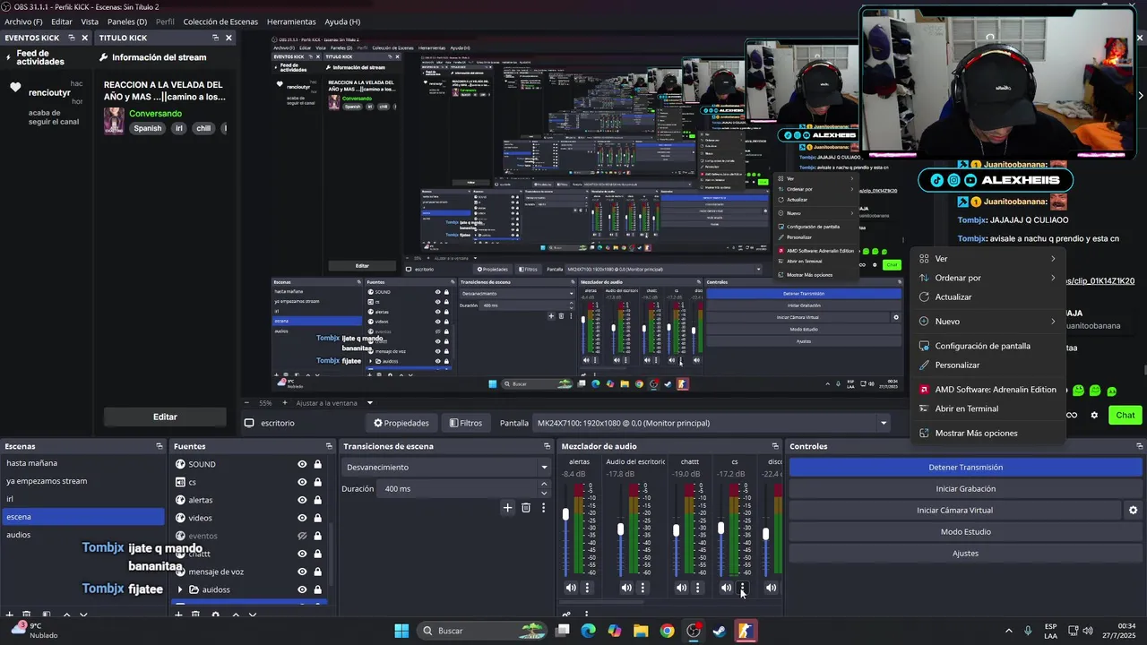Open virtual camera settings gear
The image size is (1147, 645).
(x=1133, y=511)
